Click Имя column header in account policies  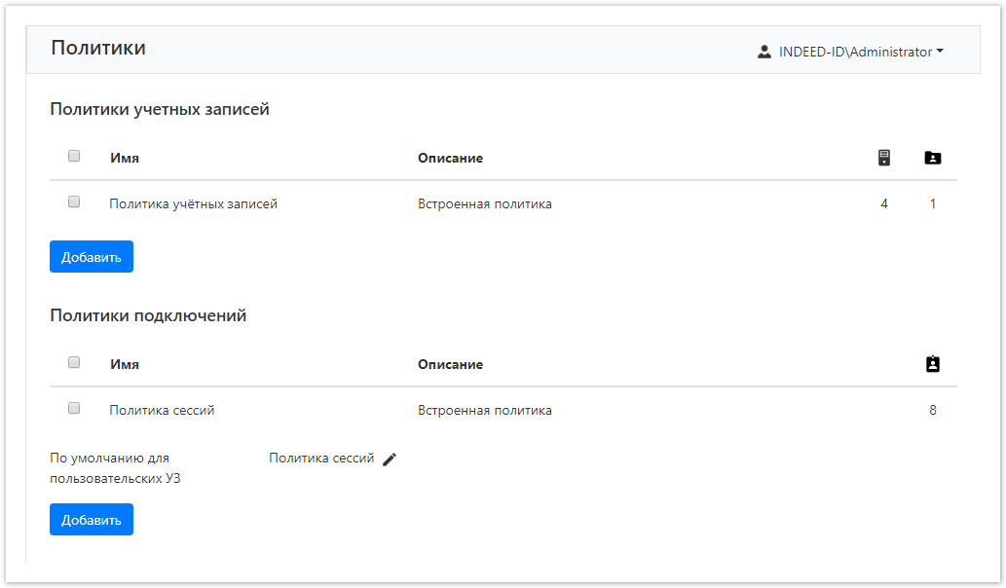(125, 159)
